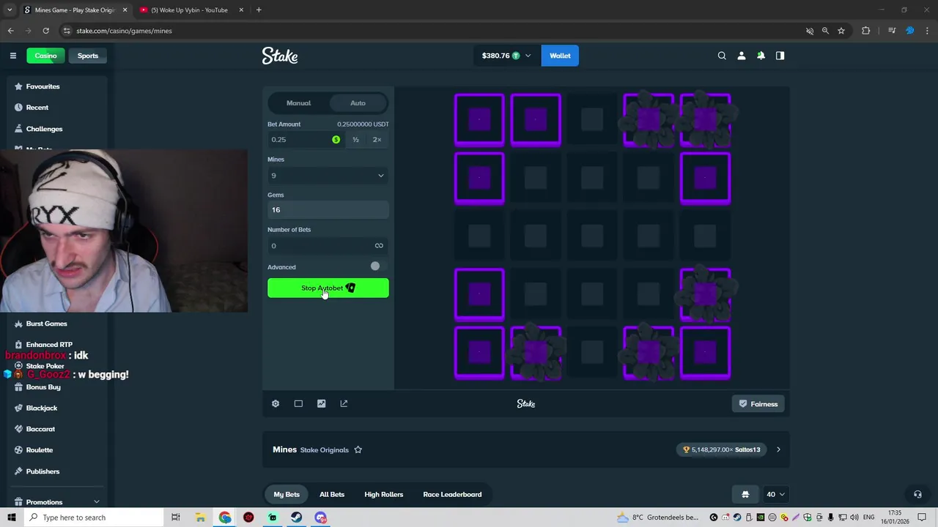Go to the Sports section
The height and width of the screenshot is (527, 938).
(x=88, y=56)
